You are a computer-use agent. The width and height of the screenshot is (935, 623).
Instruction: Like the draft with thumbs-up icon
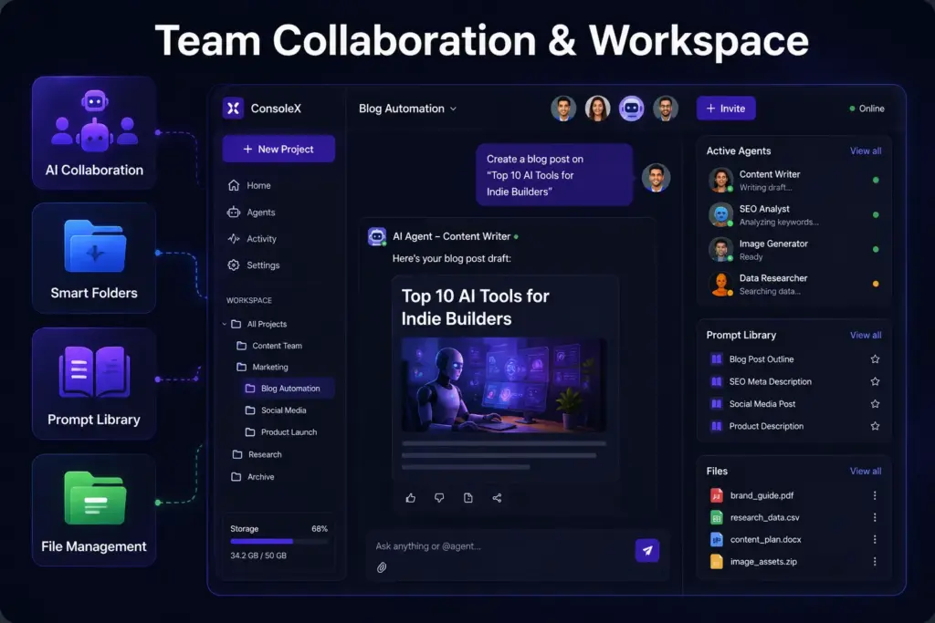click(411, 498)
